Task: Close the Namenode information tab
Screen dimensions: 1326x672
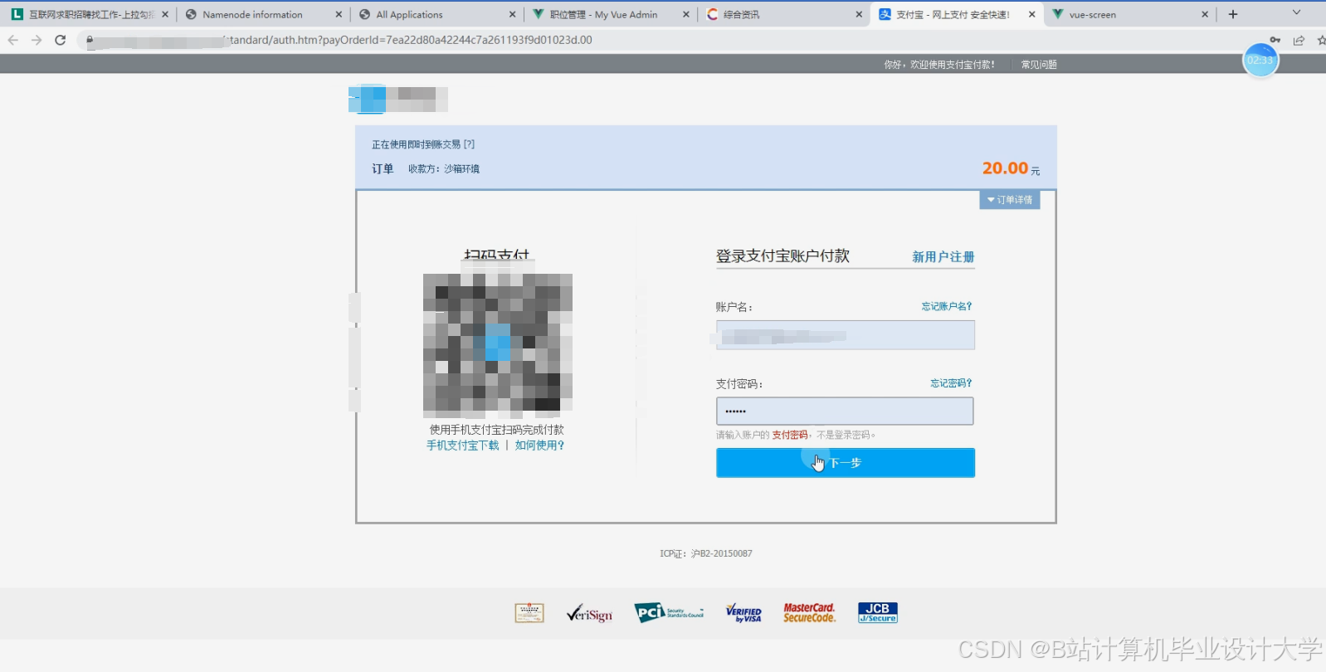Action: coord(339,14)
